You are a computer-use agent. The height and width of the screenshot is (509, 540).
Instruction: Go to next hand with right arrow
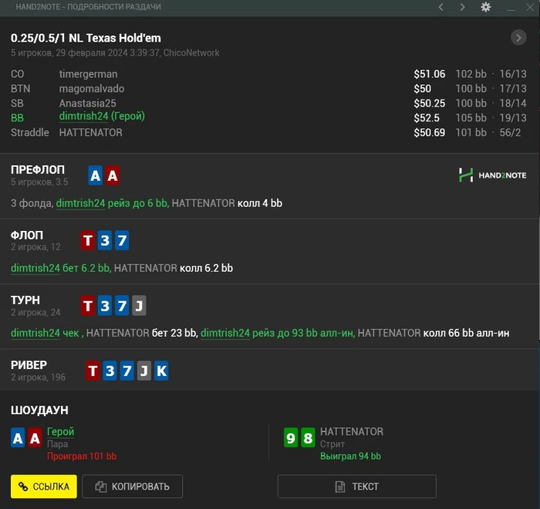(463, 7)
